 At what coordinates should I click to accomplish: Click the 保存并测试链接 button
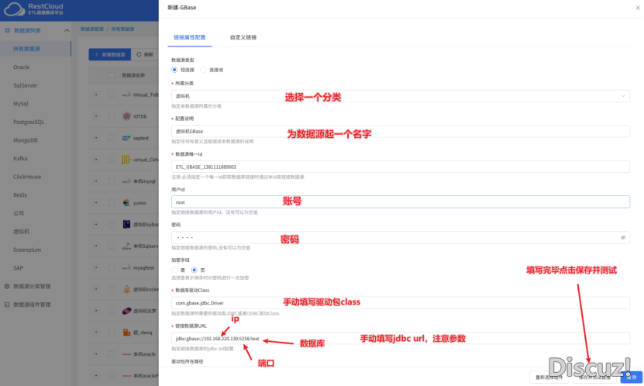pos(594,377)
